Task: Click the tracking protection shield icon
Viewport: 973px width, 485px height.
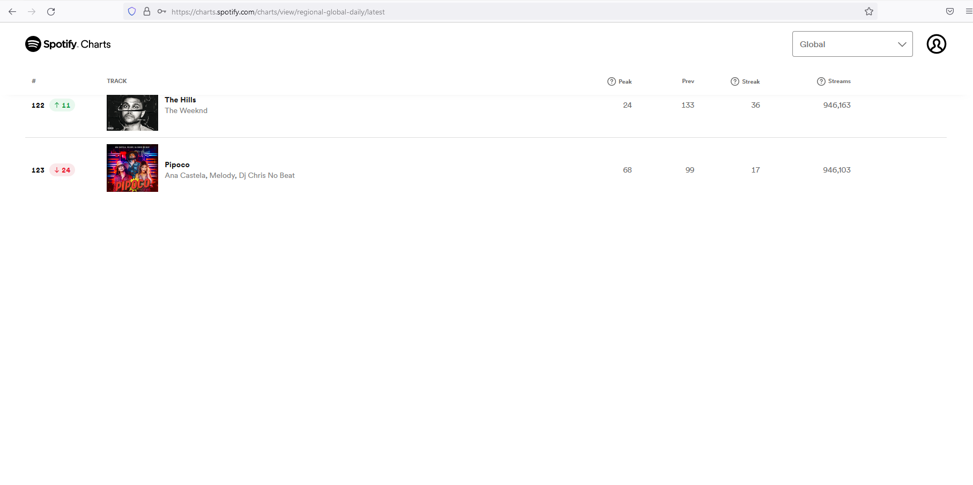Action: pyautogui.click(x=131, y=11)
